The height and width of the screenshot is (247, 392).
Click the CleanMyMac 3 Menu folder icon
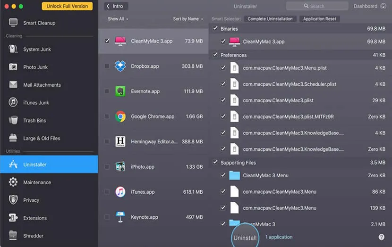point(235,175)
